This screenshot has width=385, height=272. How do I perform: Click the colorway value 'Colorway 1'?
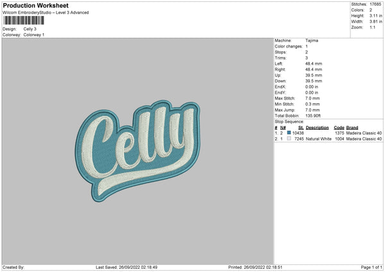pos(34,35)
